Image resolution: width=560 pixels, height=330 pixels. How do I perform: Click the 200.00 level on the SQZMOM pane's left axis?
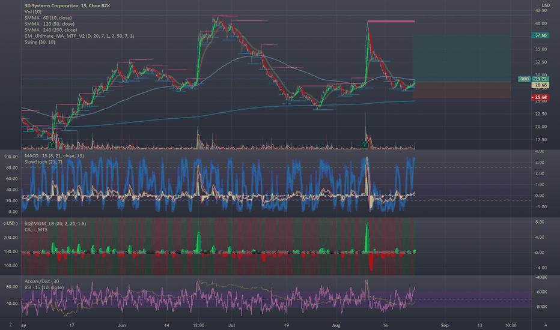(11, 238)
